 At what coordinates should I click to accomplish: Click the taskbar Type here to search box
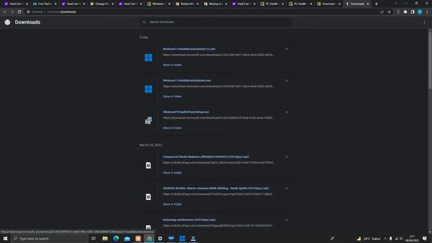pyautogui.click(x=50, y=238)
